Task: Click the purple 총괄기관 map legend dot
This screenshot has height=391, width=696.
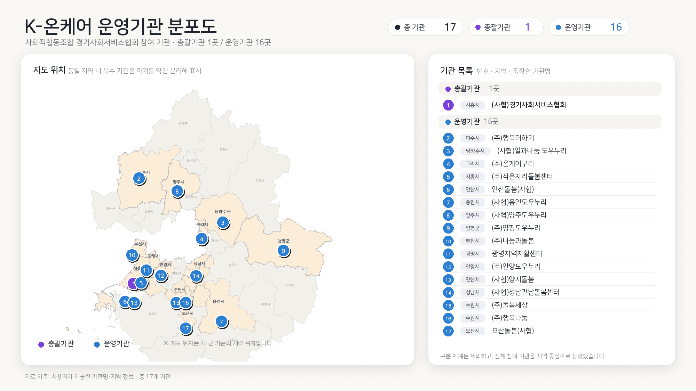Action: (x=41, y=344)
